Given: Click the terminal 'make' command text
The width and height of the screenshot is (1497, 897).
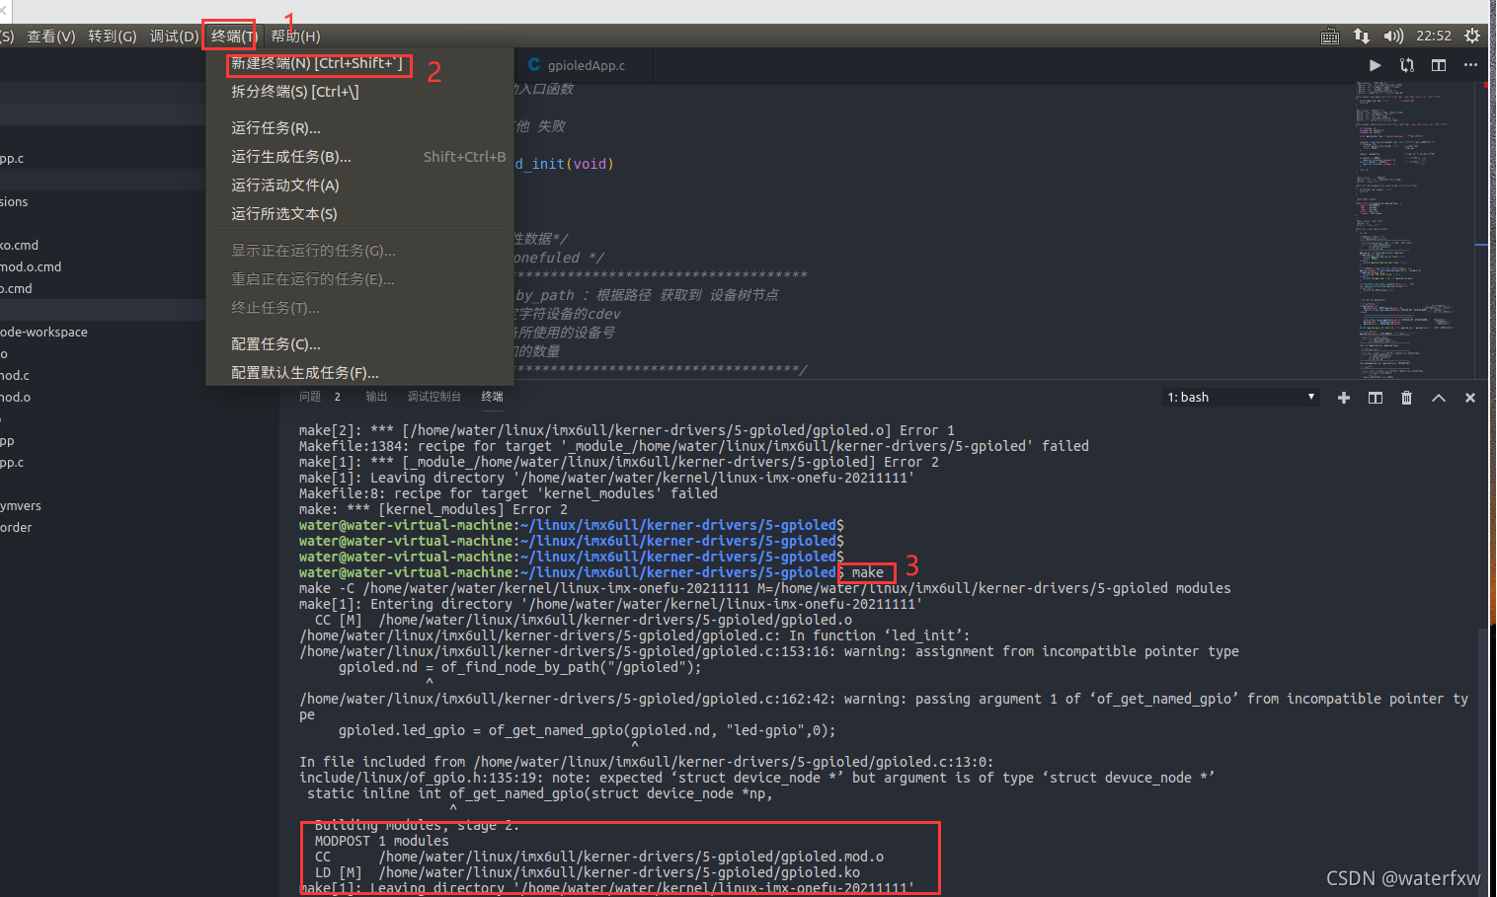Looking at the screenshot, I should click(868, 572).
